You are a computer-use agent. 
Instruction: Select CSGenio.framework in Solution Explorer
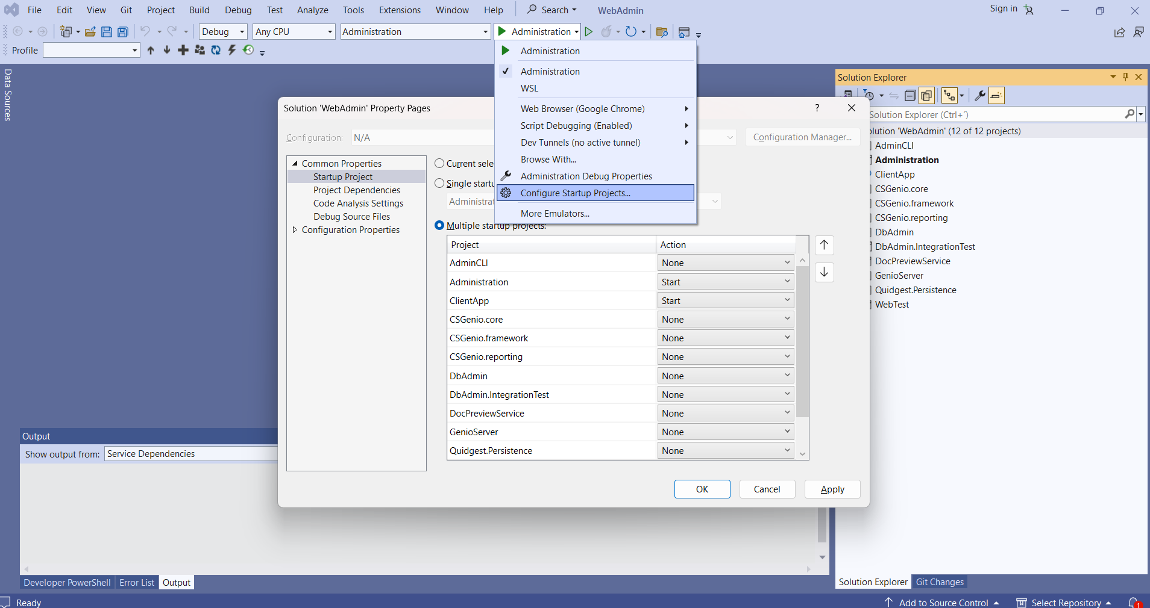pyautogui.click(x=914, y=203)
